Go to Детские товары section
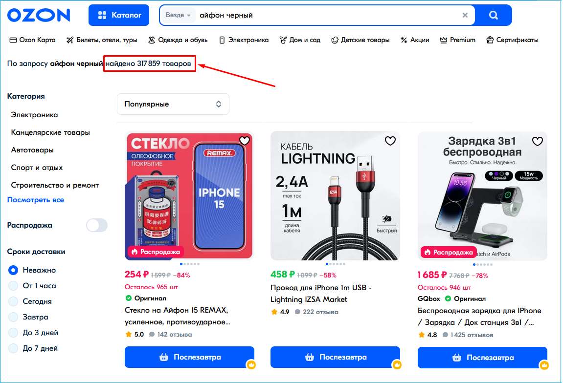The height and width of the screenshot is (383, 563). pos(360,40)
